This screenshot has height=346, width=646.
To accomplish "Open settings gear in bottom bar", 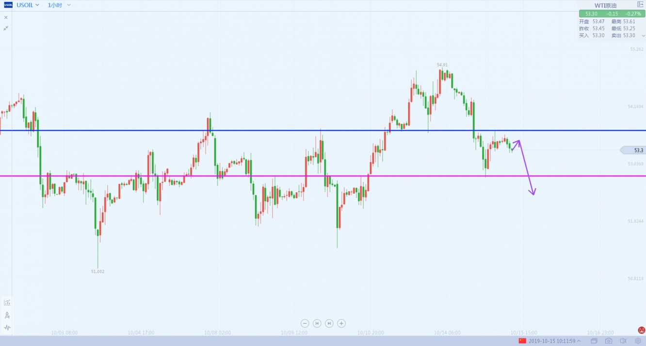I will (x=638, y=341).
